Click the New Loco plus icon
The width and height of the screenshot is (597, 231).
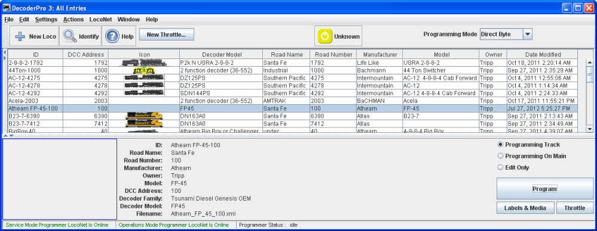click(x=20, y=36)
